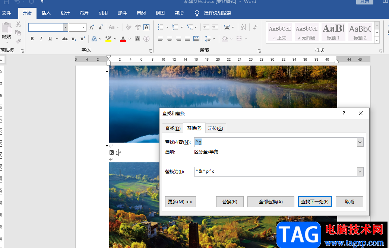Insert enclosed character icon
The image size is (389, 248).
pos(146,39)
